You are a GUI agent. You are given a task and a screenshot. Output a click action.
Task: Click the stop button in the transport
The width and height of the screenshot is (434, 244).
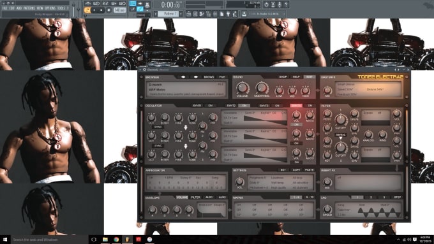[101, 10]
